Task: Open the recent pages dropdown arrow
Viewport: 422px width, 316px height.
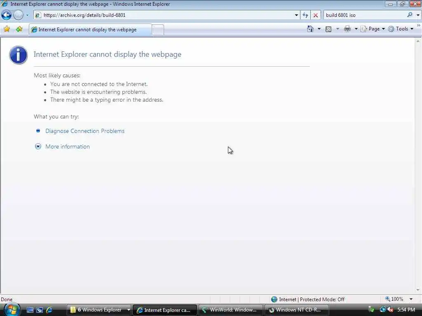Action: click(27, 15)
